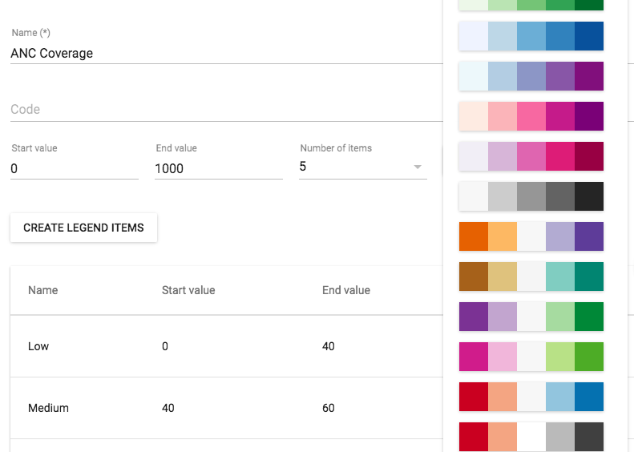Choose the orange to purple diverging scale
The image size is (634, 452).
[531, 236]
